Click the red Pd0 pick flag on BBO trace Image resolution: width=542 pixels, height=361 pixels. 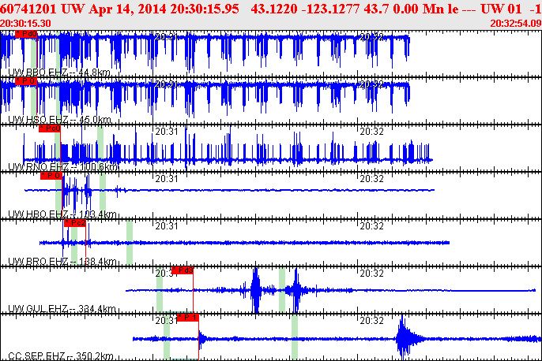(x=26, y=35)
